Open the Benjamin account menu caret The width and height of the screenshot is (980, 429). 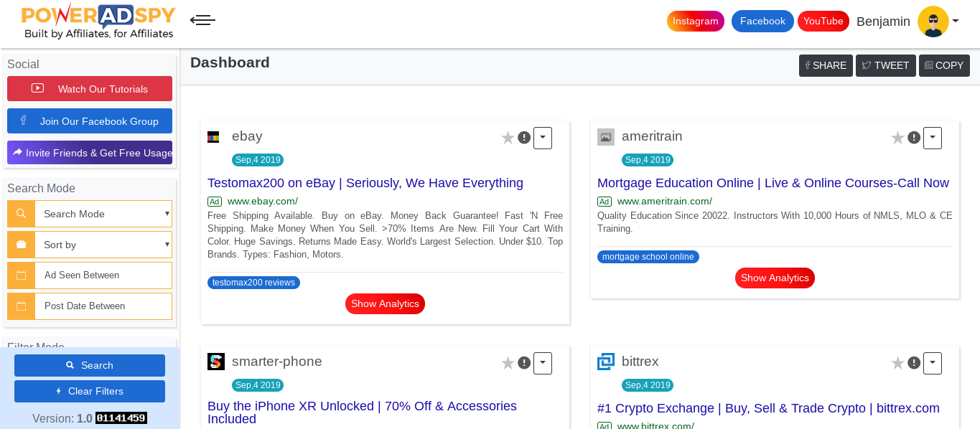[x=956, y=22]
